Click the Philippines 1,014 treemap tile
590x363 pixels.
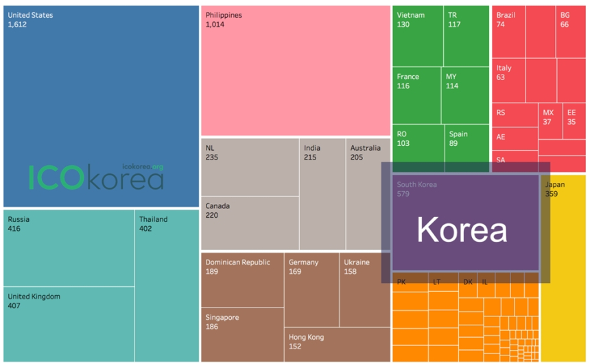[296, 71]
